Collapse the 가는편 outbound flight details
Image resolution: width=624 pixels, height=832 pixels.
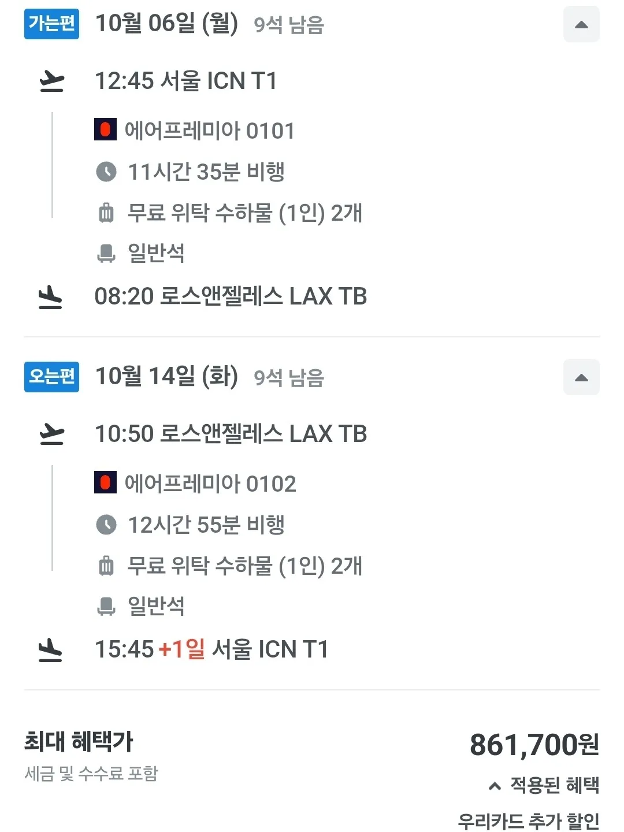[x=581, y=24]
